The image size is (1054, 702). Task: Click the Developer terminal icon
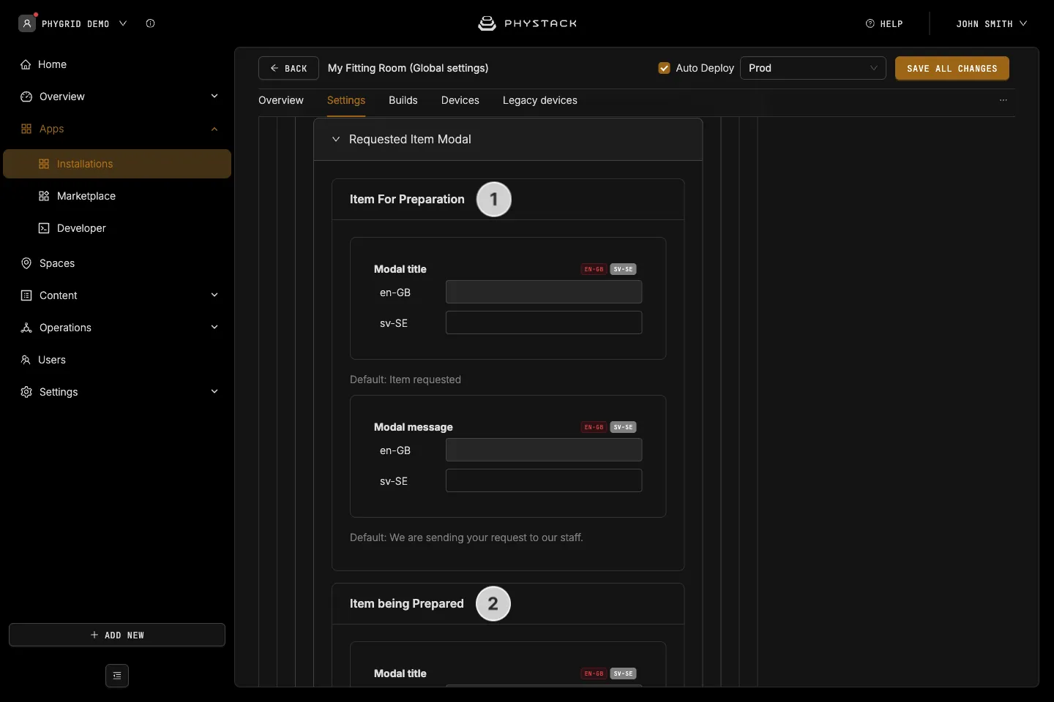click(x=44, y=228)
